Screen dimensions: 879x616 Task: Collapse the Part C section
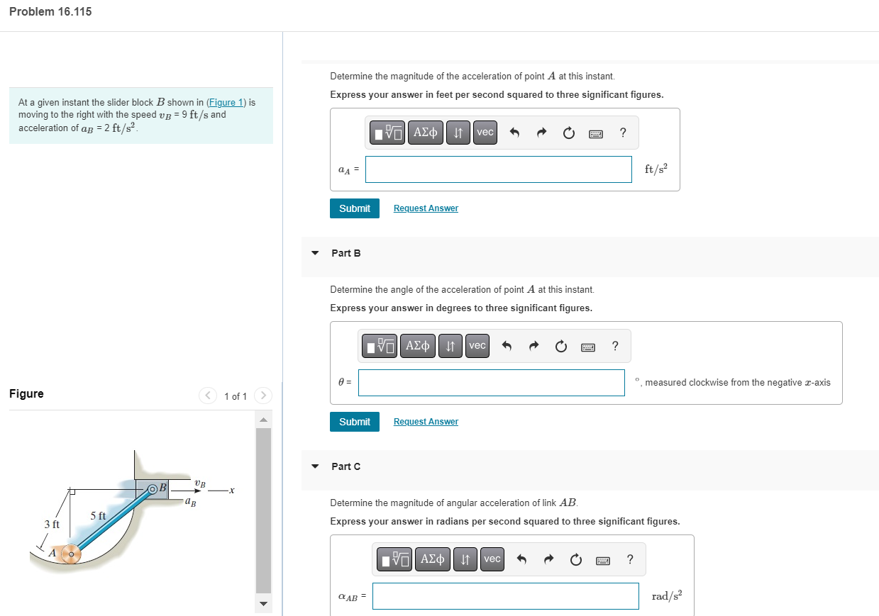[315, 466]
